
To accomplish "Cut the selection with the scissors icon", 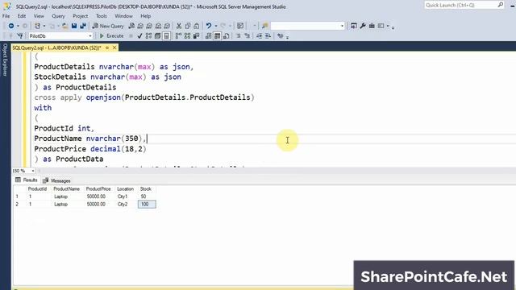I will click(x=179, y=26).
